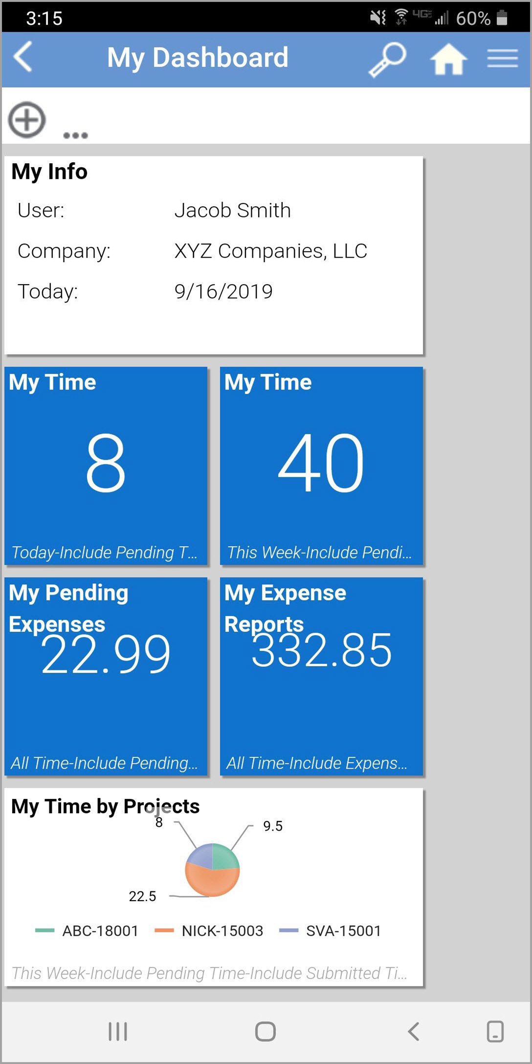
Task: Open My Time tile showing 40
Action: click(x=321, y=466)
